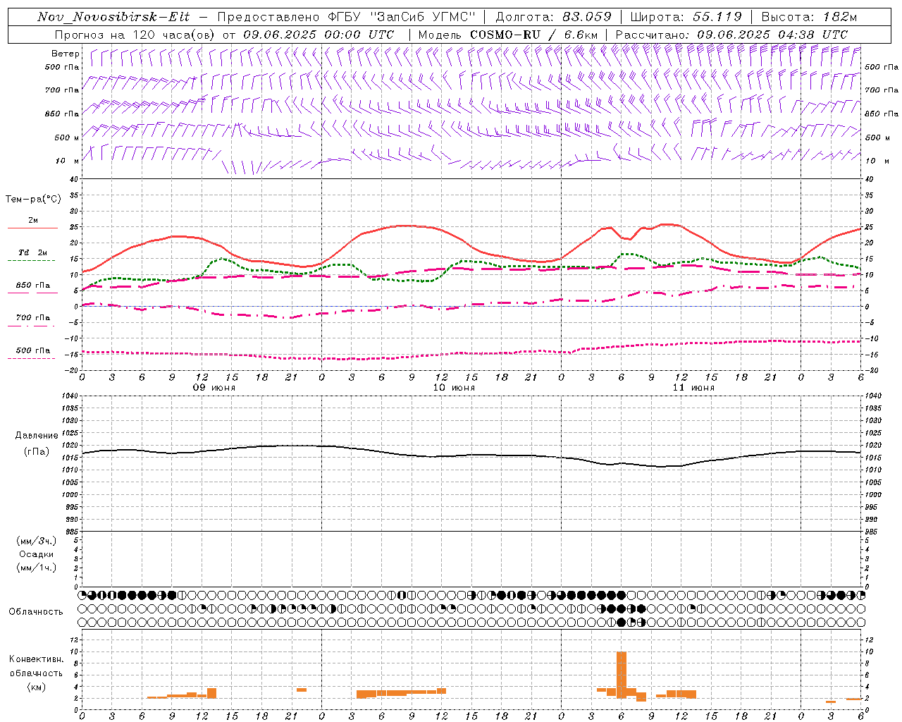Viewport: 902px width, 722px height.
Task: Click the Осадки panel label
Action: (37, 554)
